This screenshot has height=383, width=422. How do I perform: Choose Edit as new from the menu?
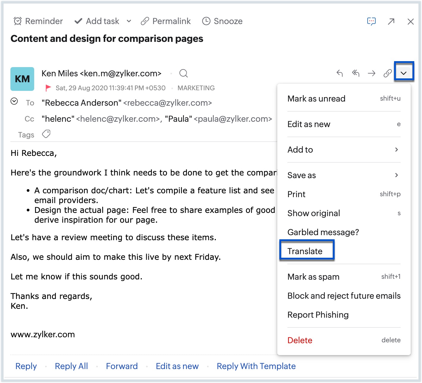click(x=344, y=124)
